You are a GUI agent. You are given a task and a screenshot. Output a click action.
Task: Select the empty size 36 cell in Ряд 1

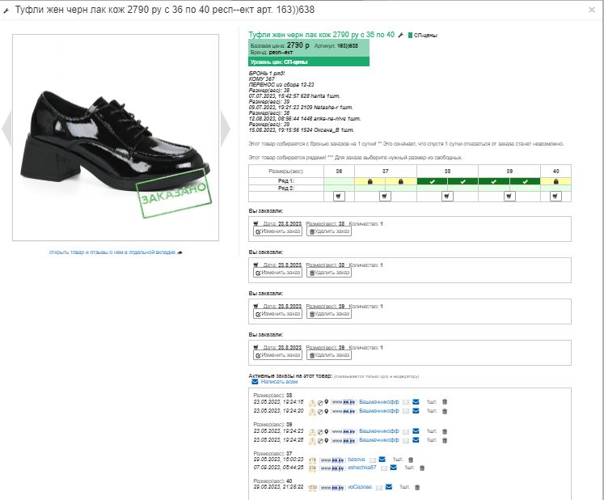pos(339,181)
